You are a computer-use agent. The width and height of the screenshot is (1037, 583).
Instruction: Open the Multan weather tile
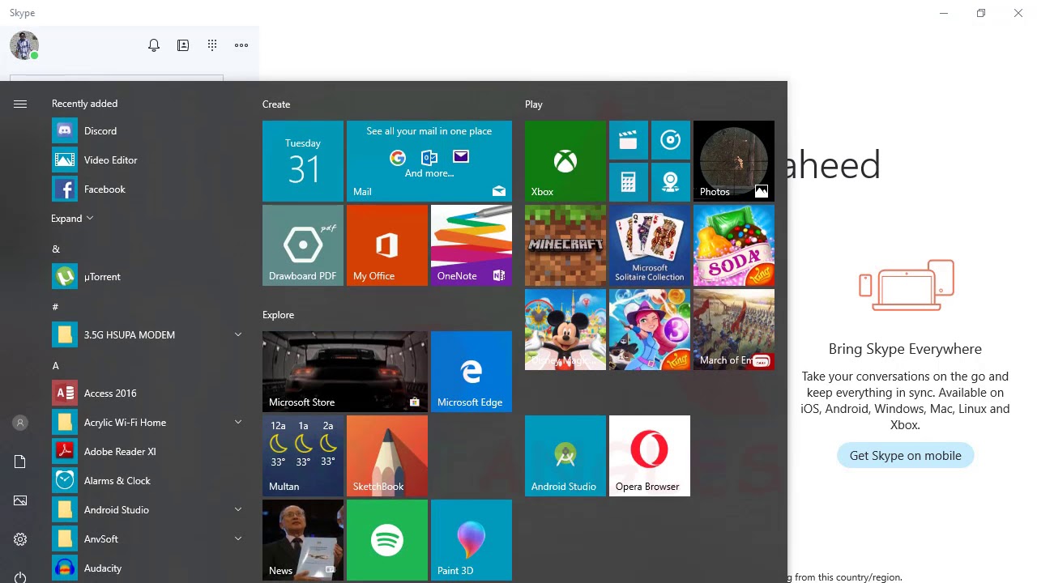point(303,456)
